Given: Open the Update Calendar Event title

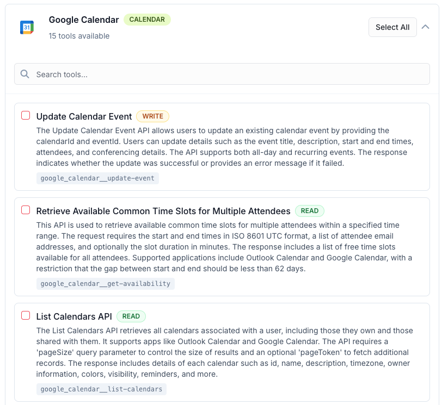Looking at the screenshot, I should (x=84, y=116).
